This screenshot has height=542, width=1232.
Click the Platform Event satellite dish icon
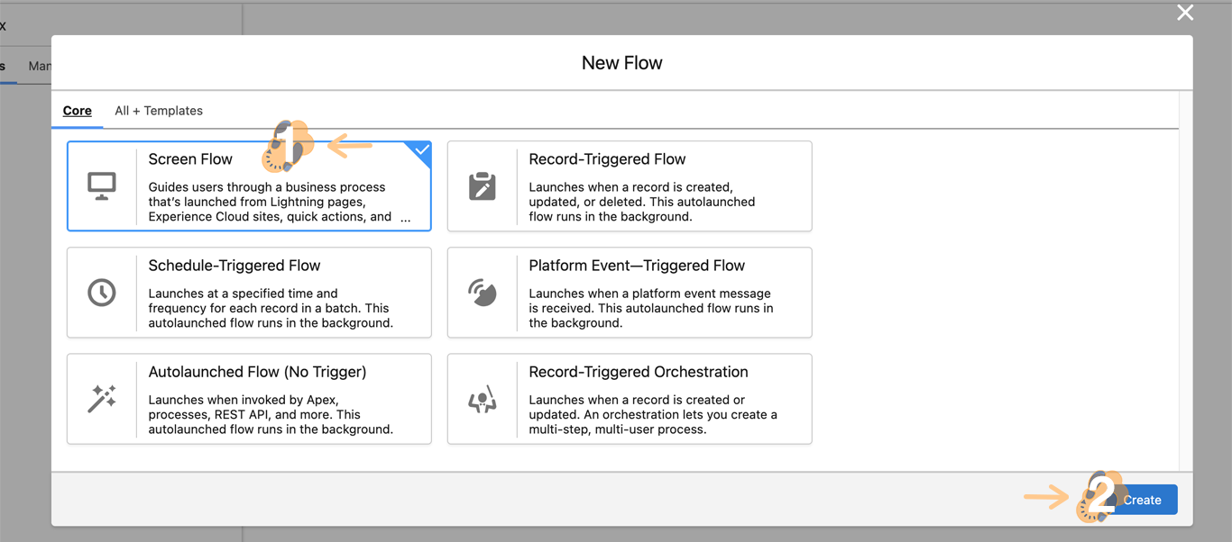click(x=483, y=293)
